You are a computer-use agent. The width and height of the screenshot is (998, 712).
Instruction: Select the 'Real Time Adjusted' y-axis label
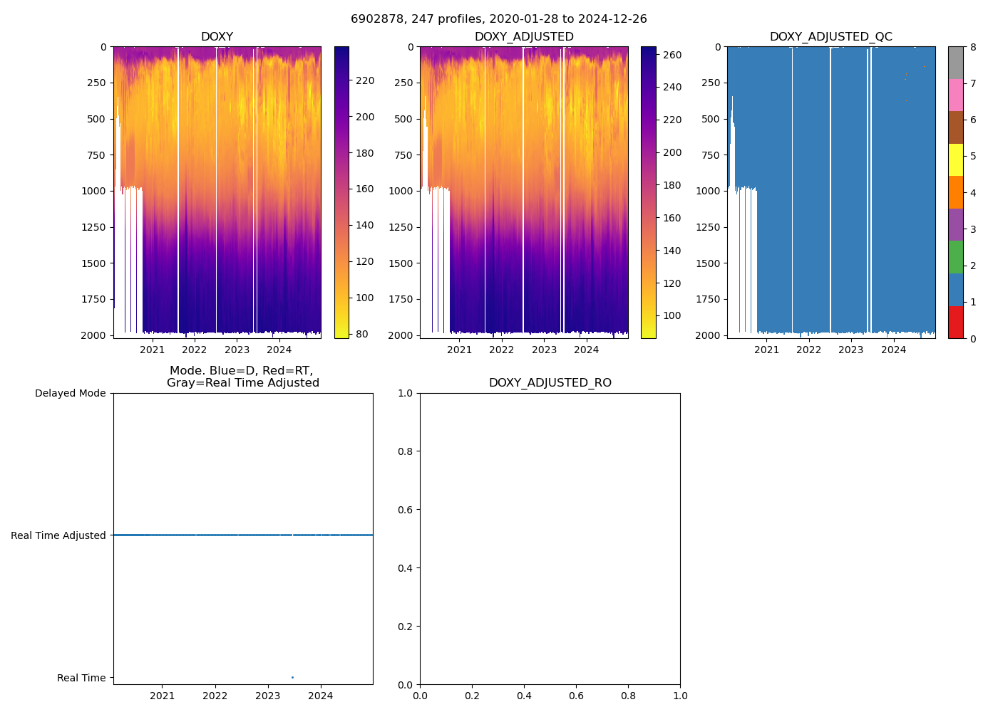[x=58, y=535]
